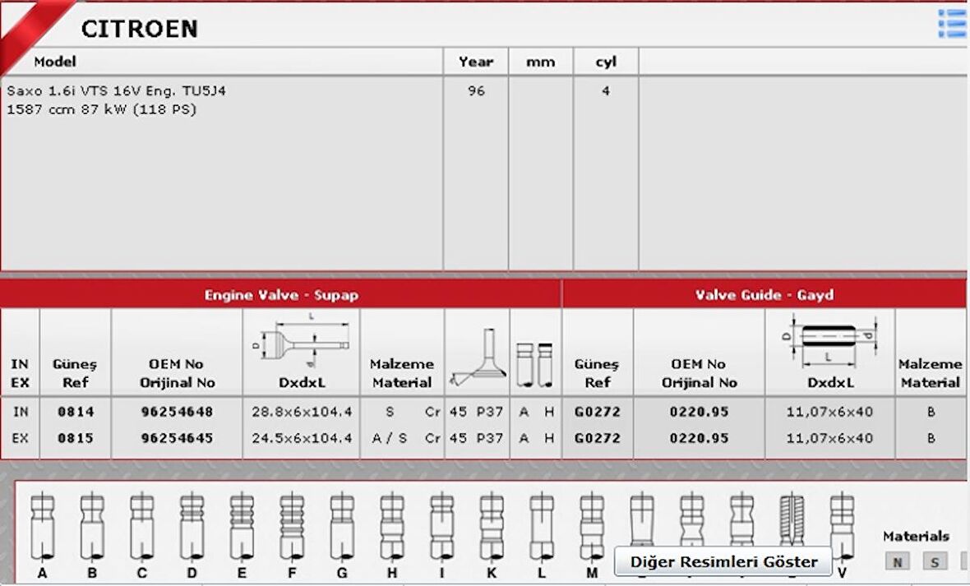Click guide OEM number 0220.95 in EX row
The height and width of the screenshot is (586, 970).
click(699, 438)
